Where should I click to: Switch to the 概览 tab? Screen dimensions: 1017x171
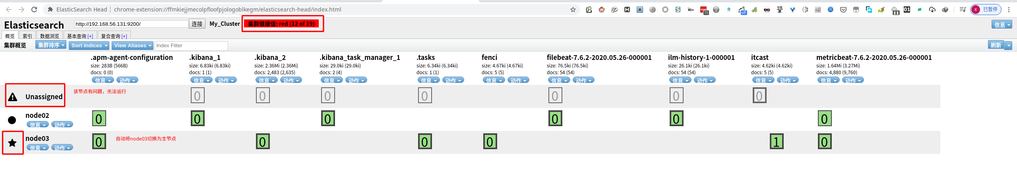point(10,36)
